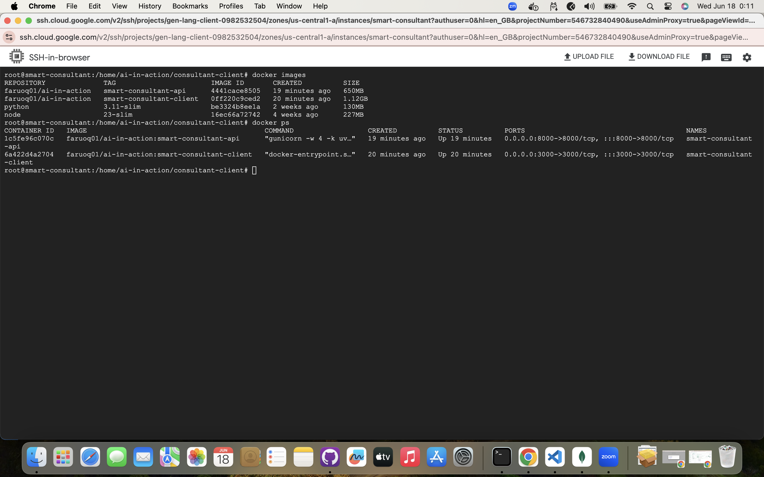The width and height of the screenshot is (764, 477).
Task: Open the Terminal app in dock
Action: click(x=502, y=457)
